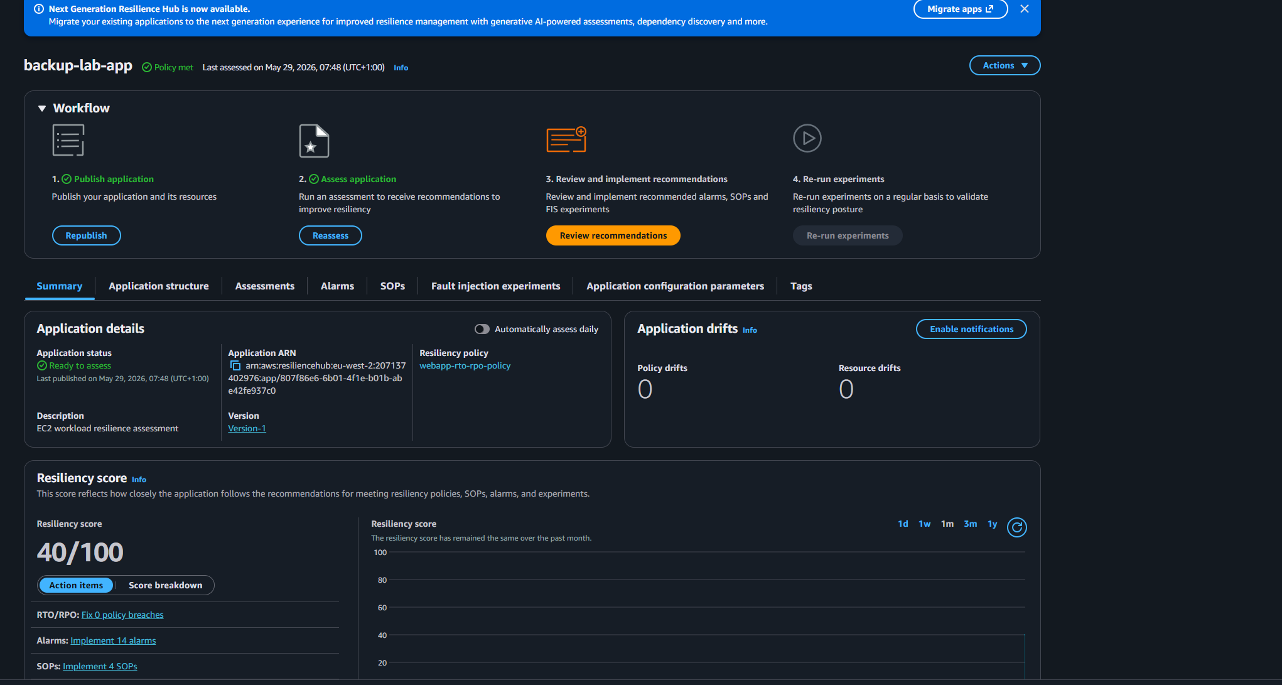Click the Resource drifts value 0
The height and width of the screenshot is (685, 1282).
click(846, 389)
